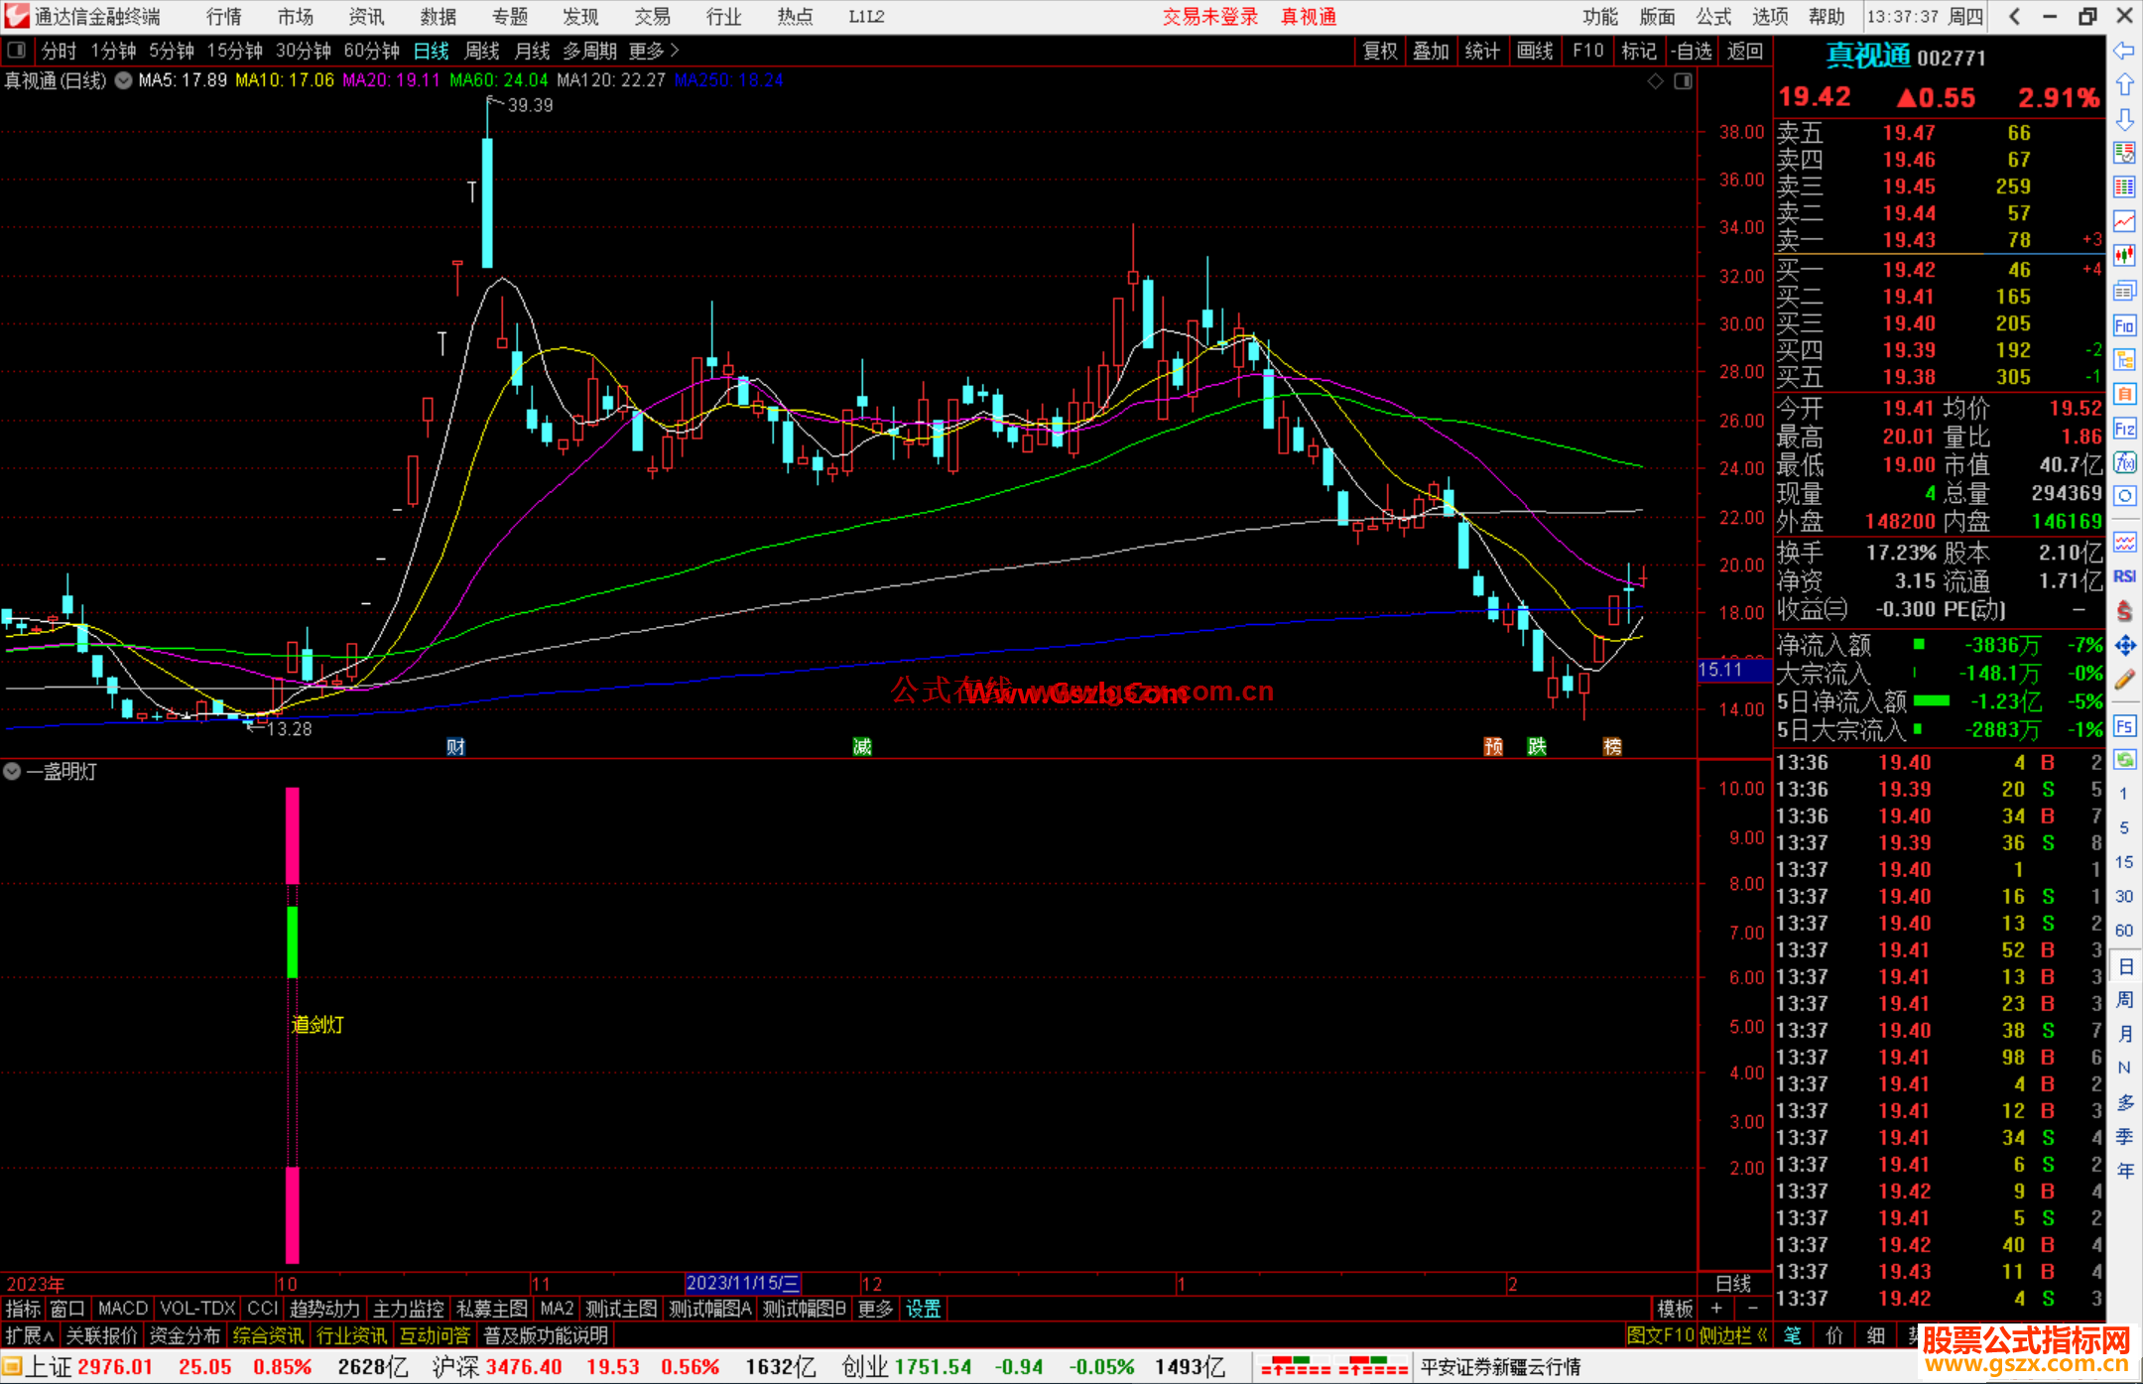Toggle the left panel icon beside 分时
The width and height of the screenshot is (2143, 1384).
(17, 51)
